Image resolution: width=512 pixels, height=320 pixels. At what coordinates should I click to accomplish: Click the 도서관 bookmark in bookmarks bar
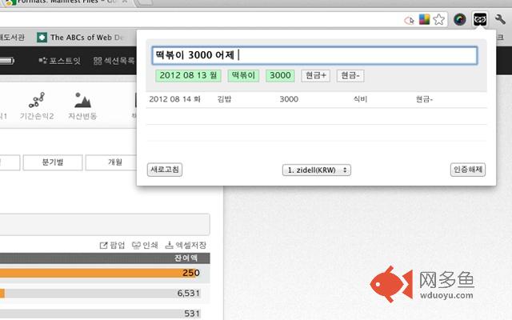(x=12, y=38)
